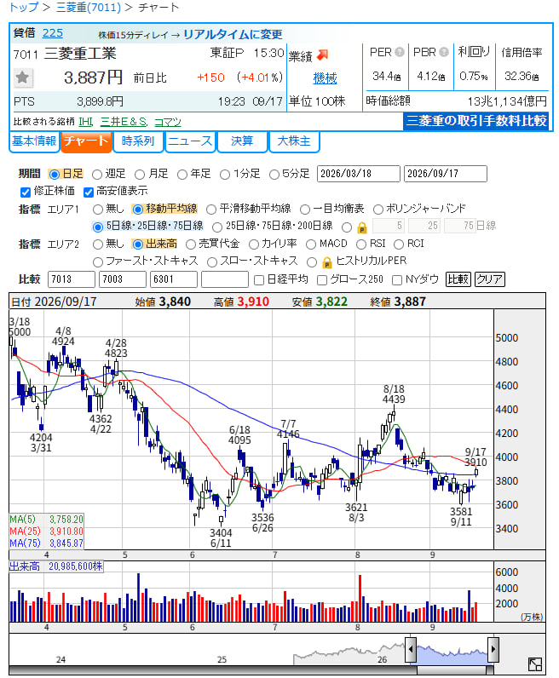Click end date field 2026/09/17
This screenshot has width=559, height=678.
tap(445, 174)
